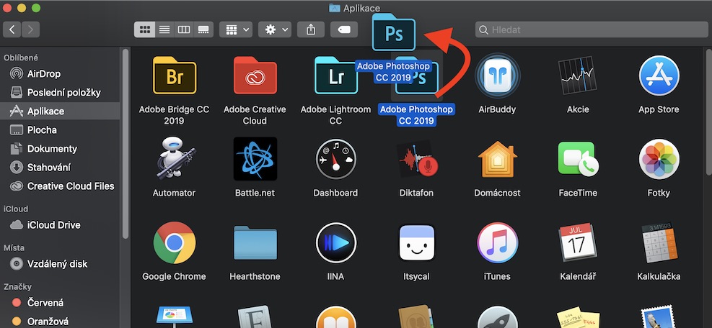Select the FaceTime app

pyautogui.click(x=578, y=159)
